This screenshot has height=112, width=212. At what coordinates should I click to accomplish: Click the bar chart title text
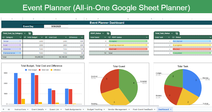(42, 66)
